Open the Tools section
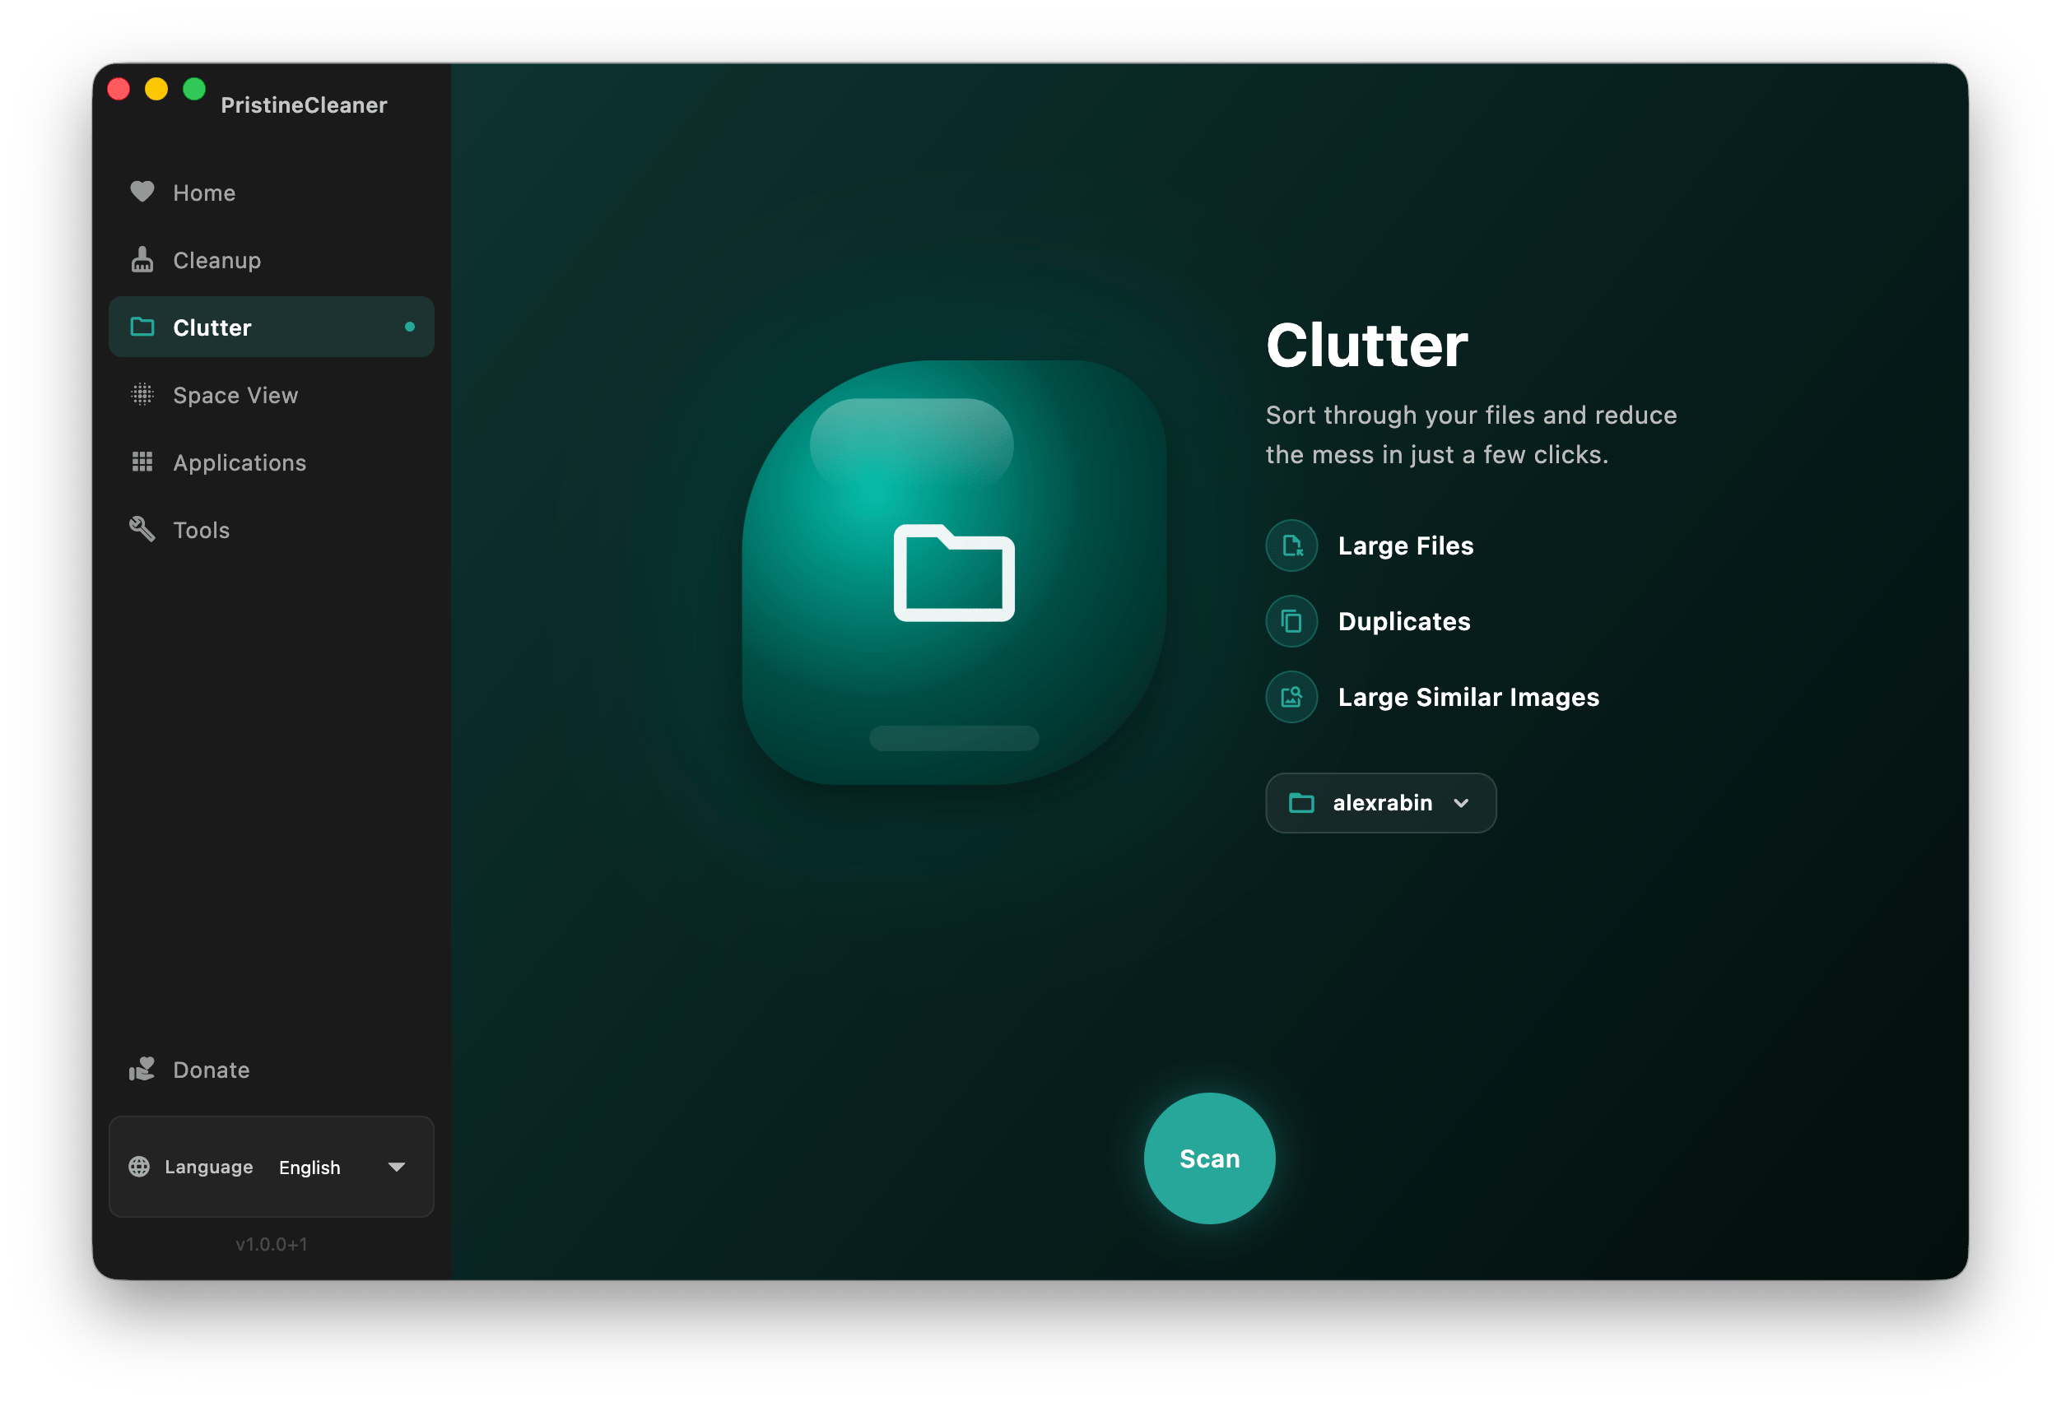The image size is (2061, 1402). coord(272,529)
